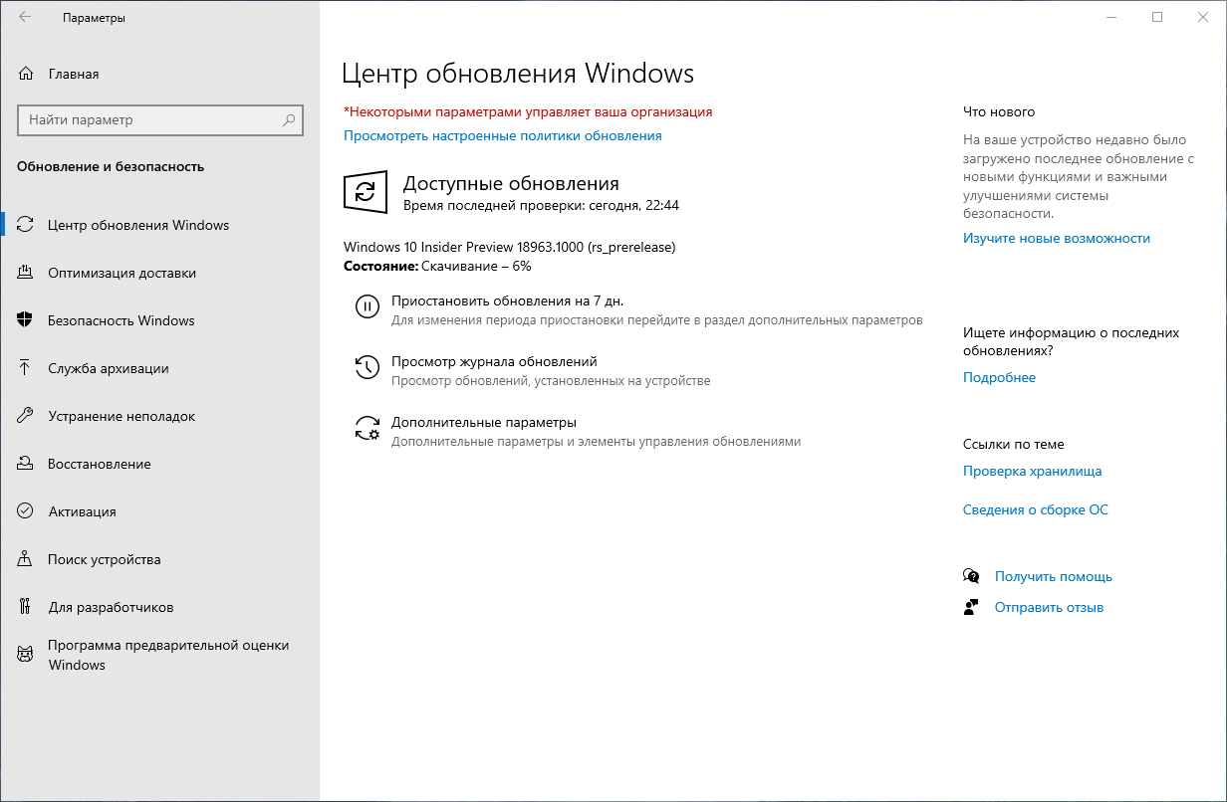
Task: Open the Delivery Optimization sidebar icon
Action: 27,272
